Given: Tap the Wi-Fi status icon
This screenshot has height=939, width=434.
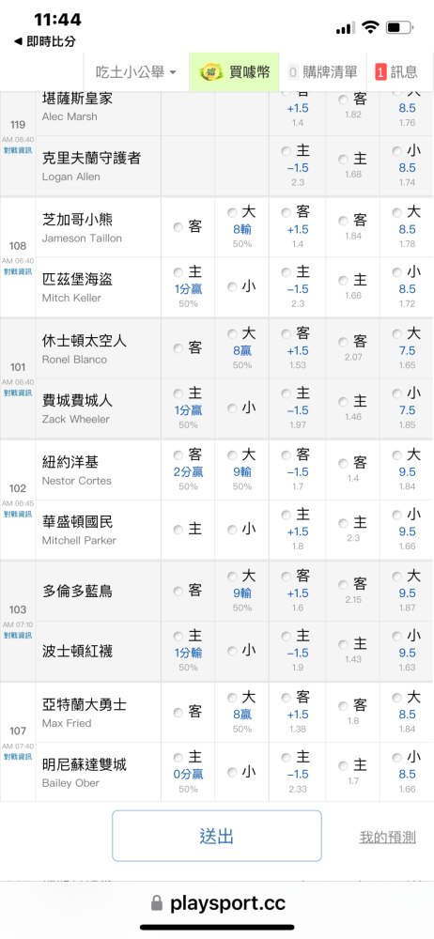Looking at the screenshot, I should coord(371,27).
